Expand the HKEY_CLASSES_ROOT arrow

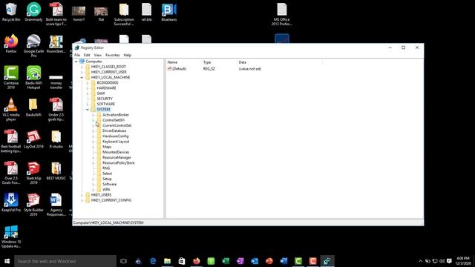(x=82, y=67)
